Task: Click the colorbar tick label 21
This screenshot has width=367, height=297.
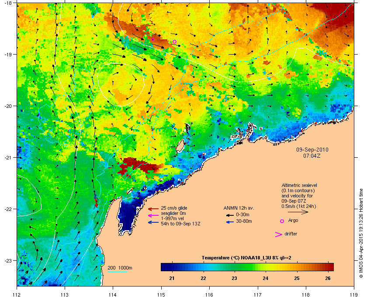Action: pos(172,278)
